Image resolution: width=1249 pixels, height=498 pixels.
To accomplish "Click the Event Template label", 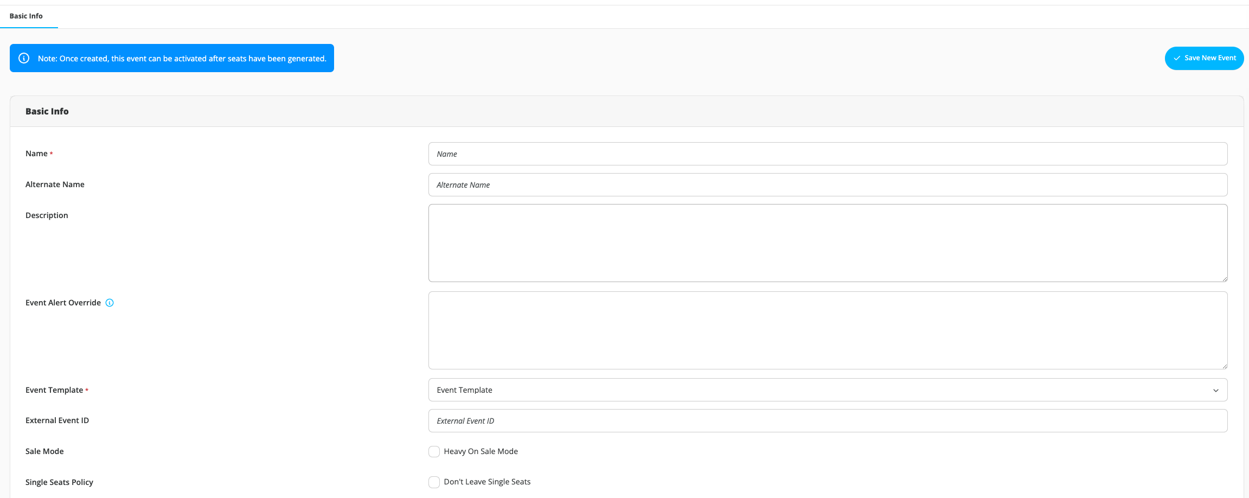I will (54, 390).
